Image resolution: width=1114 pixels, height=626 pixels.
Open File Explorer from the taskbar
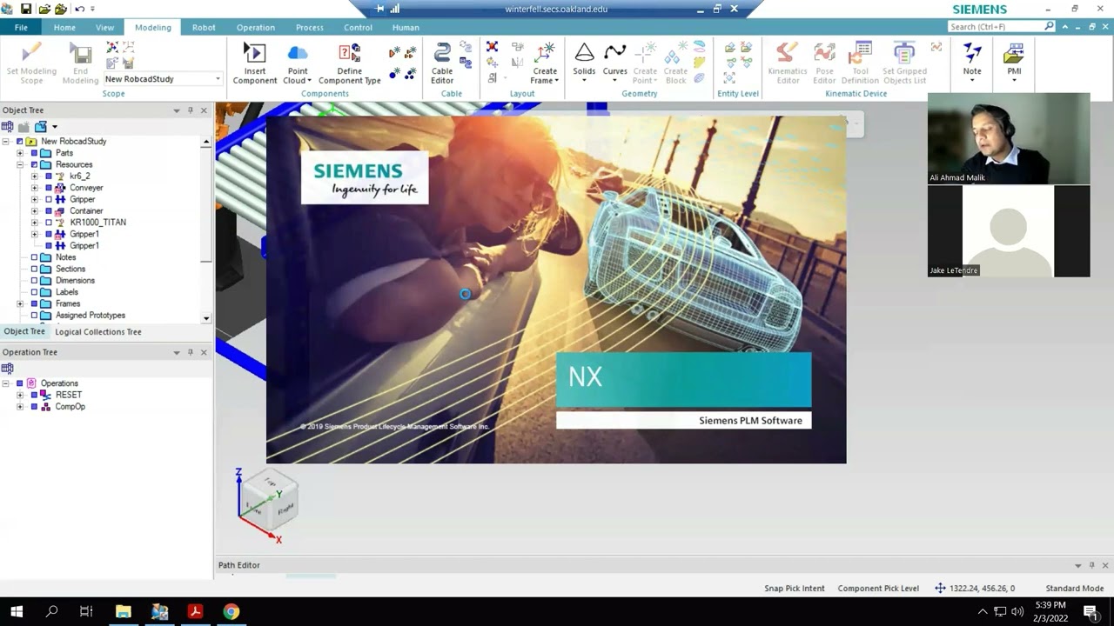pyautogui.click(x=123, y=611)
